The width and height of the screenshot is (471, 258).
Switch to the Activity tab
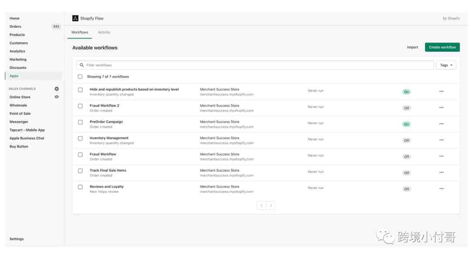(104, 32)
